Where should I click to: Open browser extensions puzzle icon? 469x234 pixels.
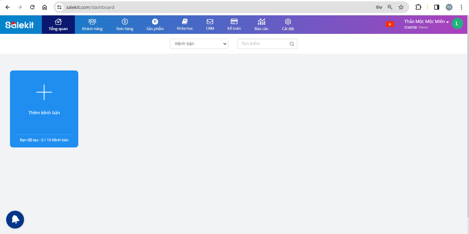point(418,7)
